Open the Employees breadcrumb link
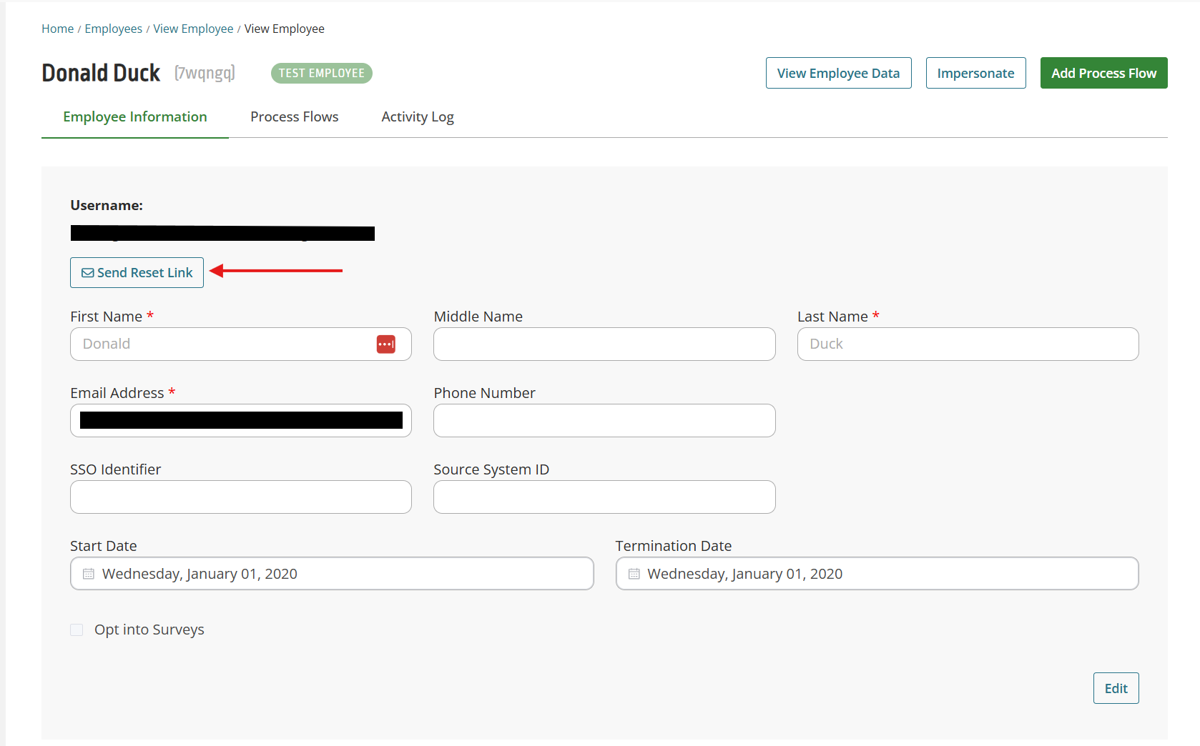Image resolution: width=1200 pixels, height=746 pixels. (x=114, y=29)
